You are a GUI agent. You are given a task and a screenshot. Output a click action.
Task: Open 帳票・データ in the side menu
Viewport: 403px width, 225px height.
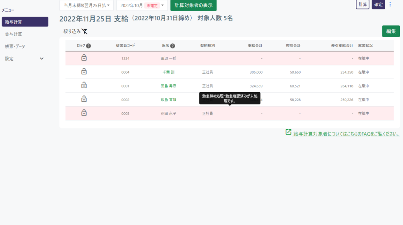pos(15,46)
